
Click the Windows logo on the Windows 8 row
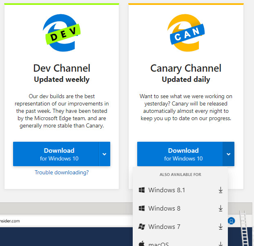[x=142, y=208]
